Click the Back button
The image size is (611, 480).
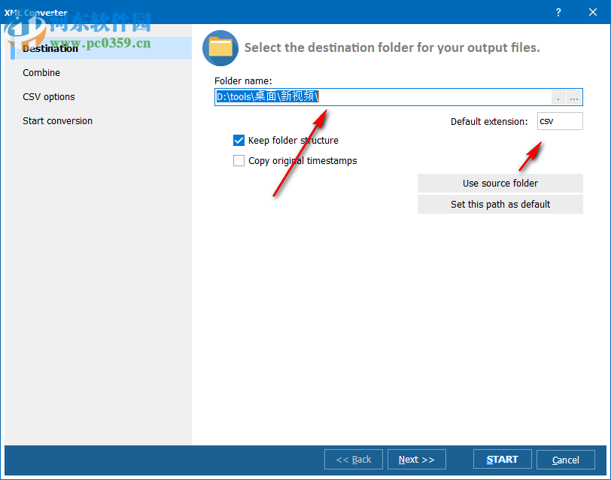353,459
